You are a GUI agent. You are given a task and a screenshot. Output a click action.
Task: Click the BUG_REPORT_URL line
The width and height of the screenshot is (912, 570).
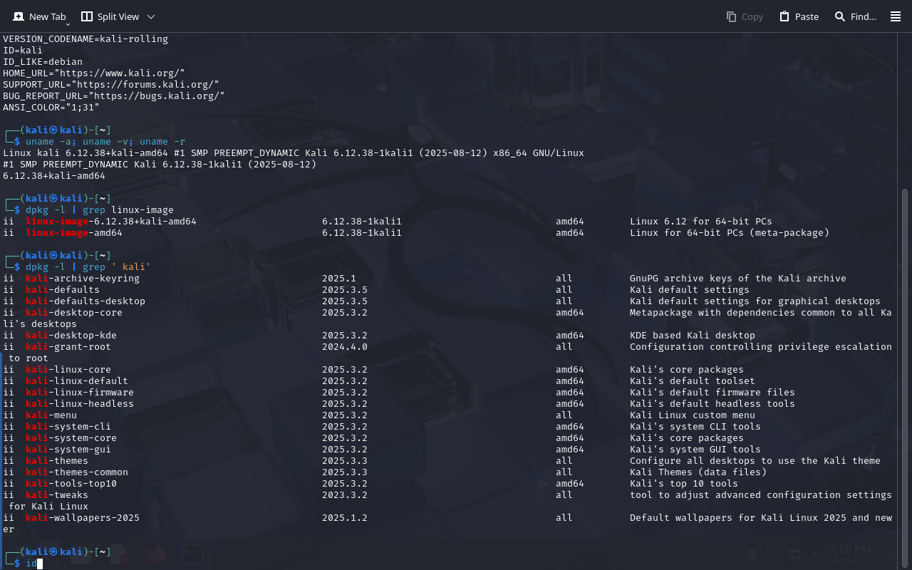coord(114,96)
